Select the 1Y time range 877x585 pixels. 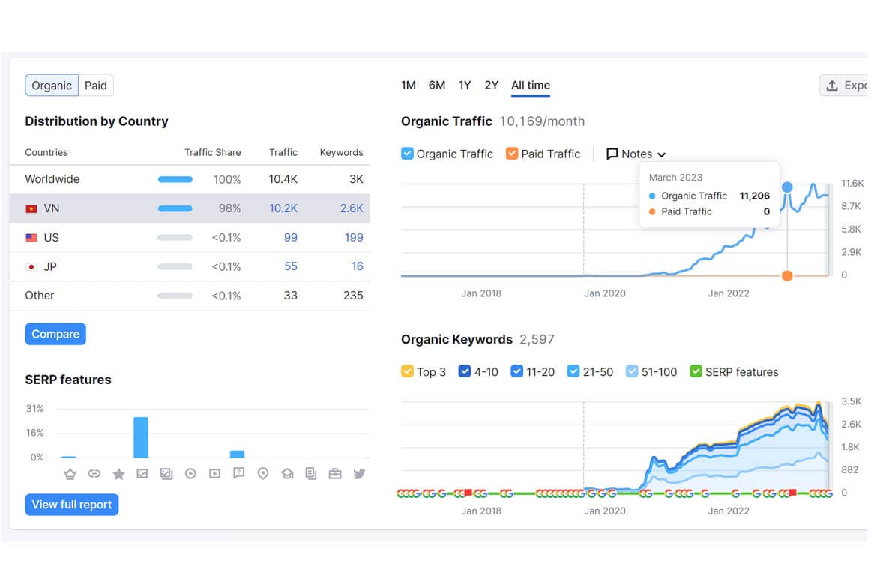coord(465,85)
